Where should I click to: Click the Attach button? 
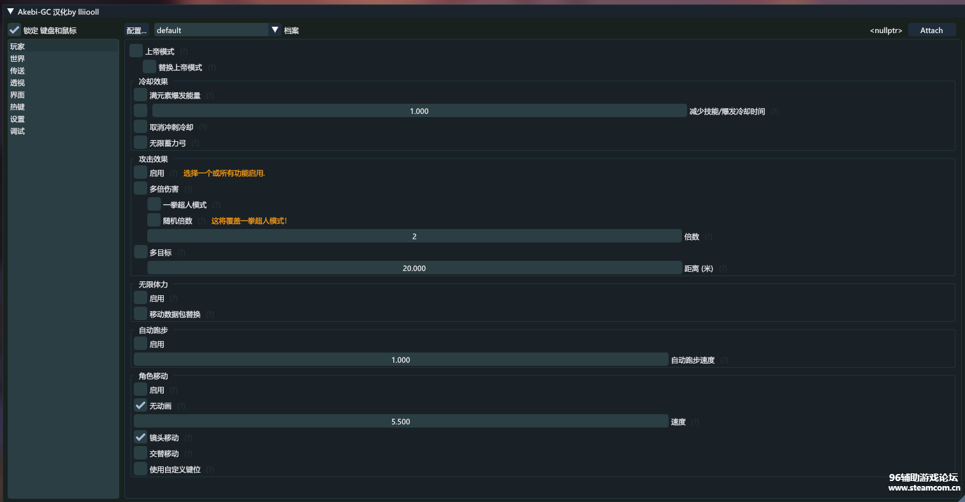coord(931,30)
